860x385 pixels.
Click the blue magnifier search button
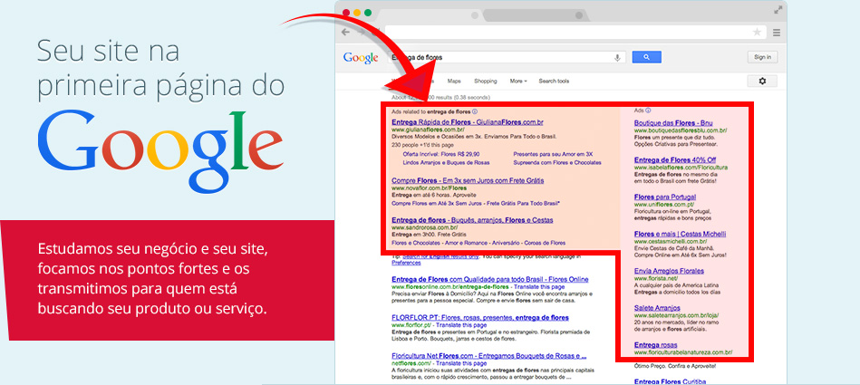647,57
